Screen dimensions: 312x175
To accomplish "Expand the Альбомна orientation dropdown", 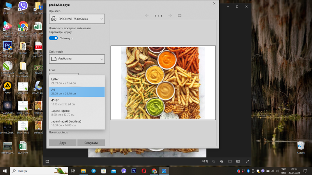I will 77,59.
